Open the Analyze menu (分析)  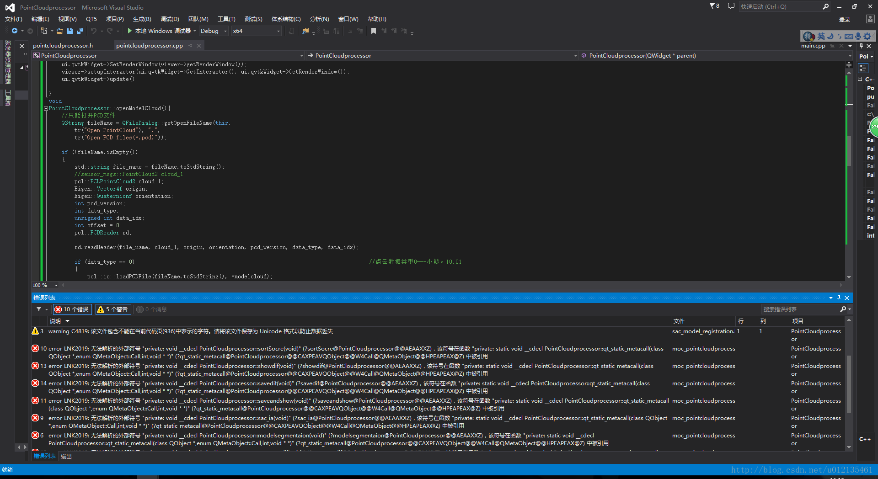[319, 19]
